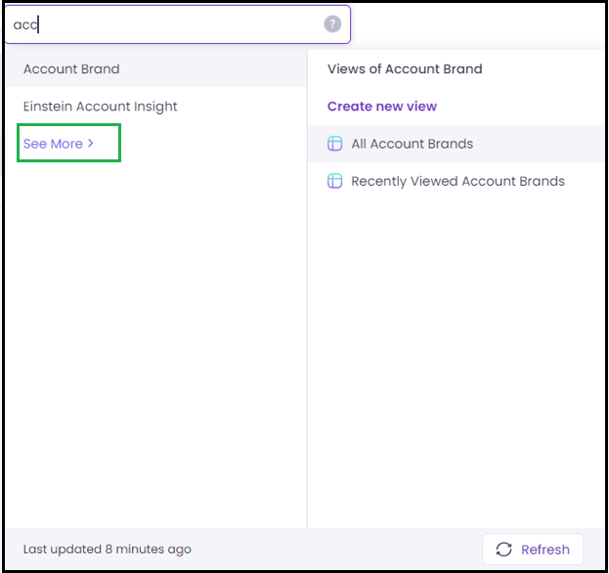609x573 pixels.
Task: Click the question mark help icon
Action: coord(332,24)
